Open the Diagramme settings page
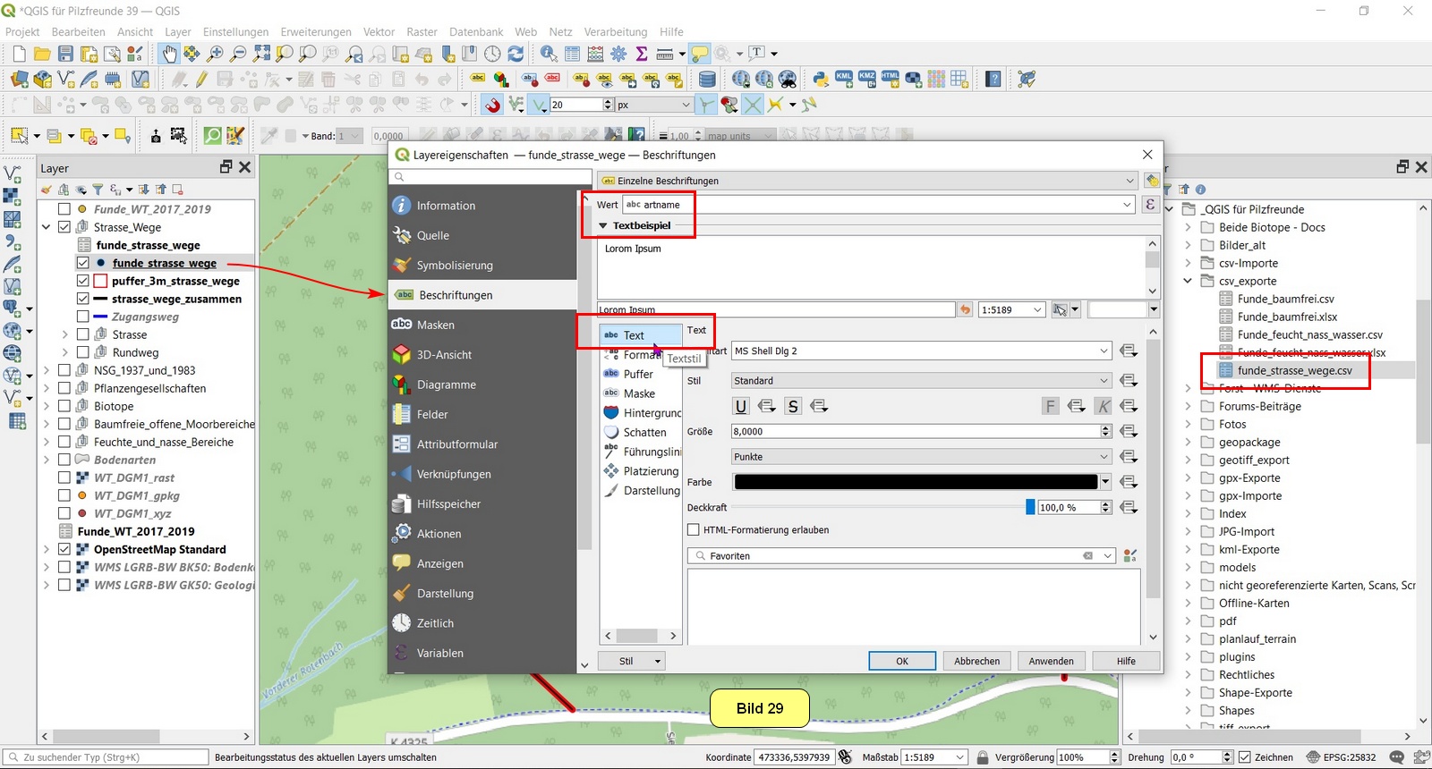The width and height of the screenshot is (1432, 769). (x=446, y=384)
